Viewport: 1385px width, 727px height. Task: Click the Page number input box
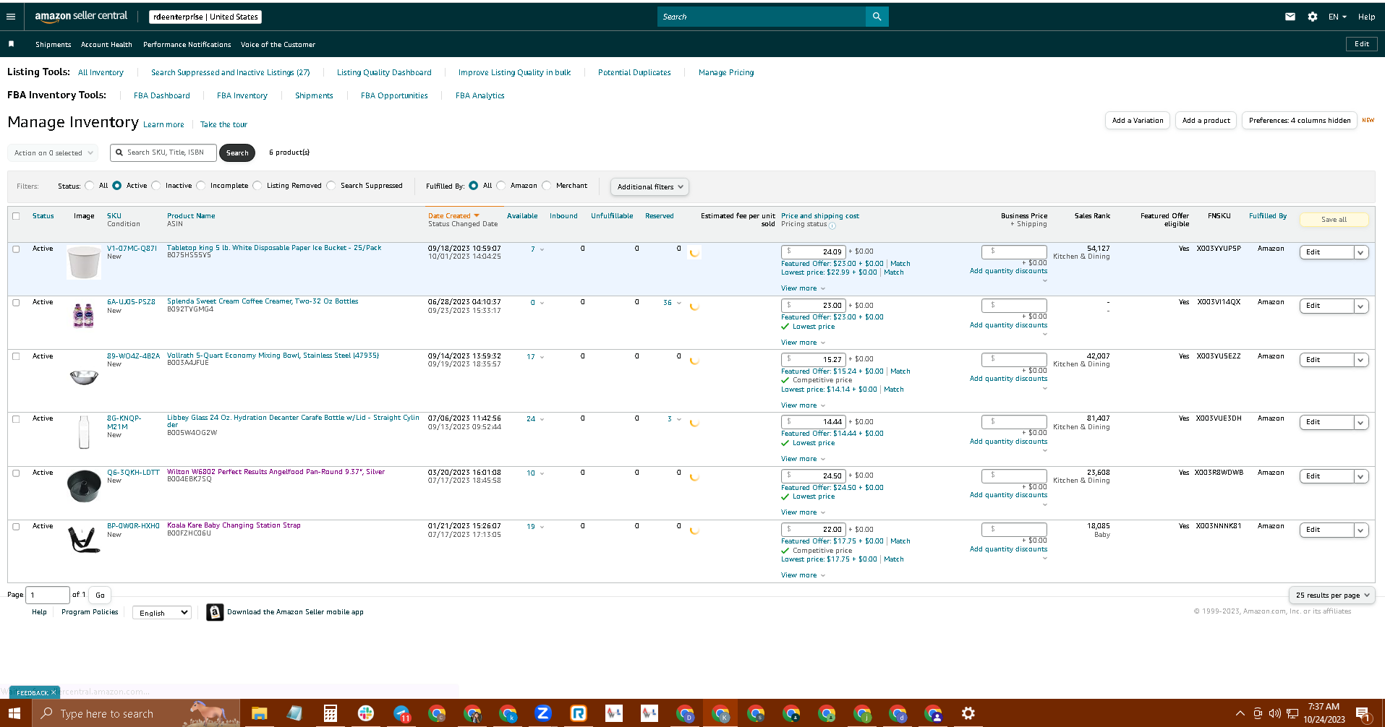pos(48,595)
